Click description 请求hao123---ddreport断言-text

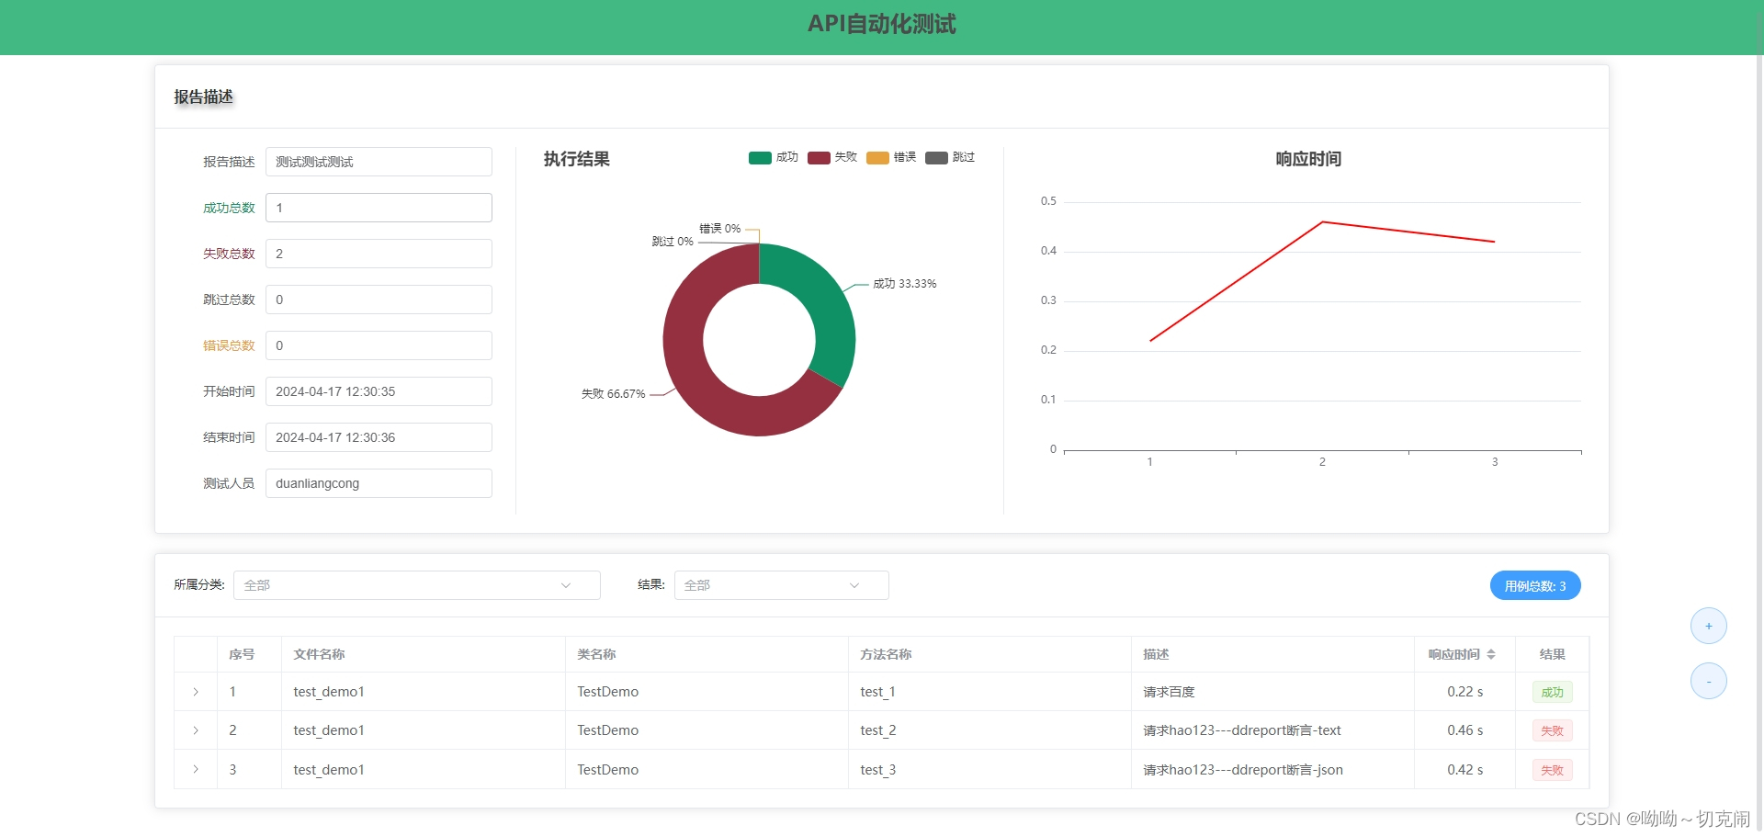click(x=1242, y=730)
